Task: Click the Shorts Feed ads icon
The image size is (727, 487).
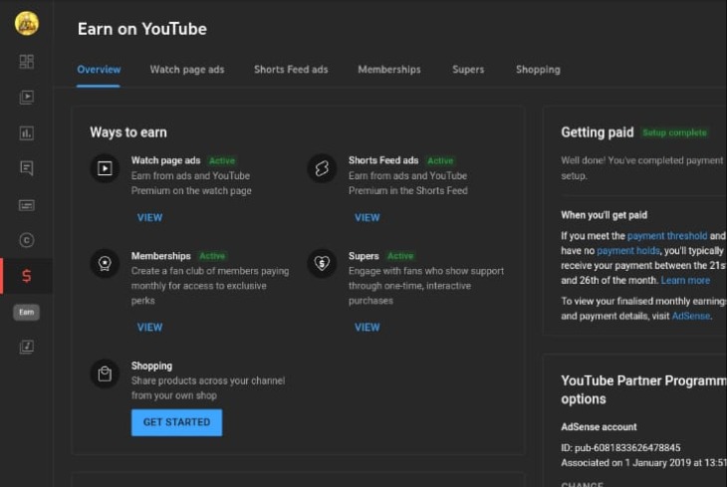Action: pos(322,168)
